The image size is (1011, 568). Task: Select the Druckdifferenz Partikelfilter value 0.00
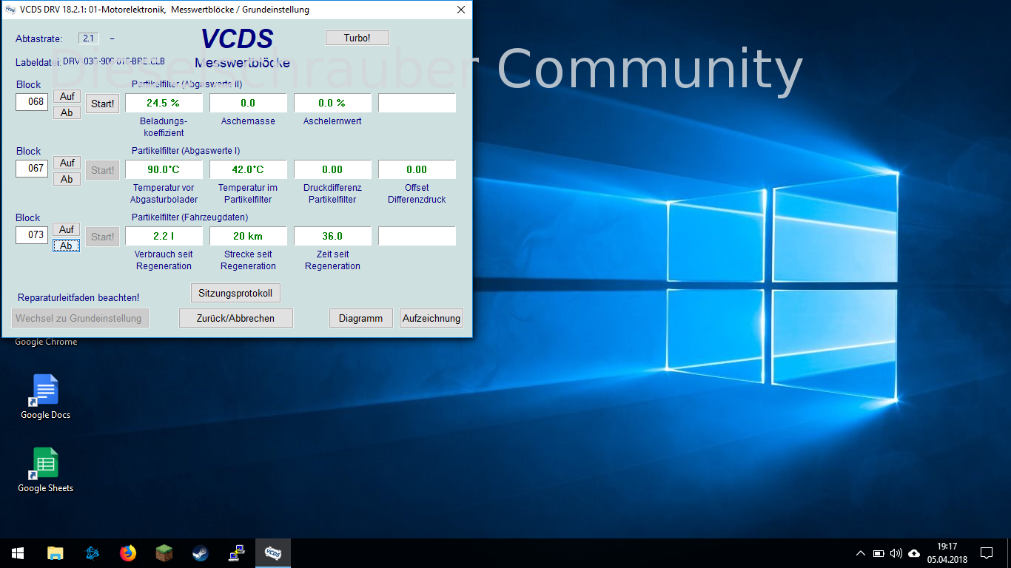(x=332, y=169)
